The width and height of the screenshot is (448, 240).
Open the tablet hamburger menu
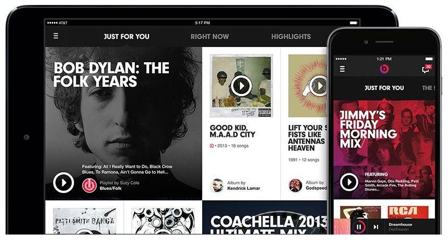point(56,36)
